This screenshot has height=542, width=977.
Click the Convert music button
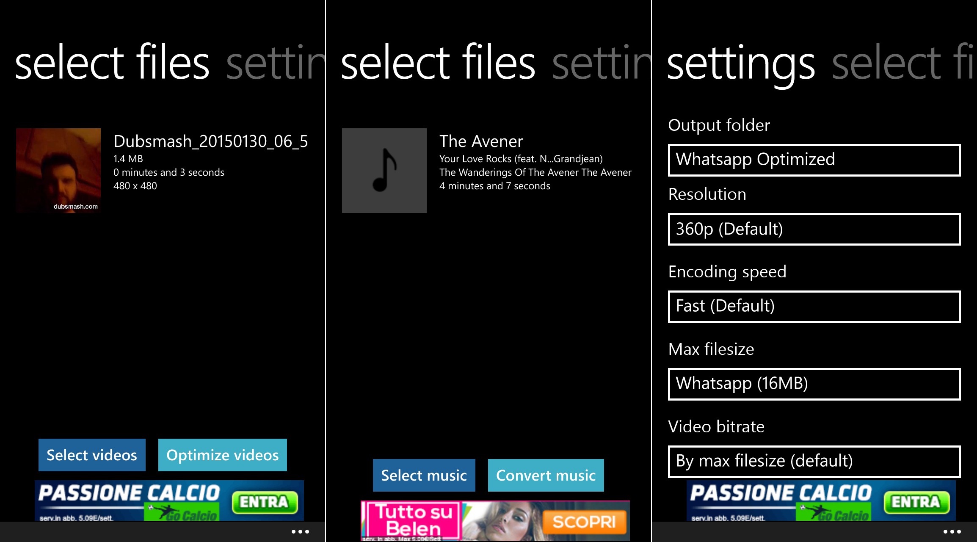(546, 475)
